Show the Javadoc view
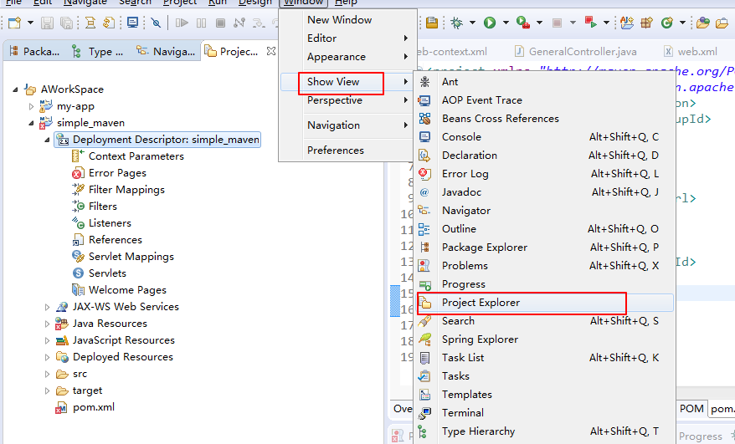Viewport: 735px width, 444px height. coord(545,192)
